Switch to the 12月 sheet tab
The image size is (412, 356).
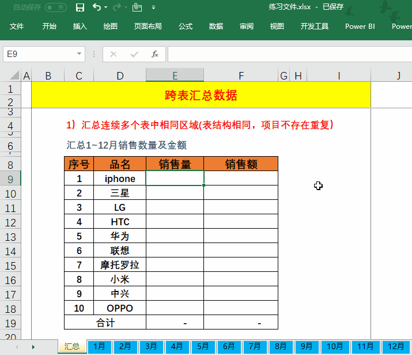coord(396,347)
